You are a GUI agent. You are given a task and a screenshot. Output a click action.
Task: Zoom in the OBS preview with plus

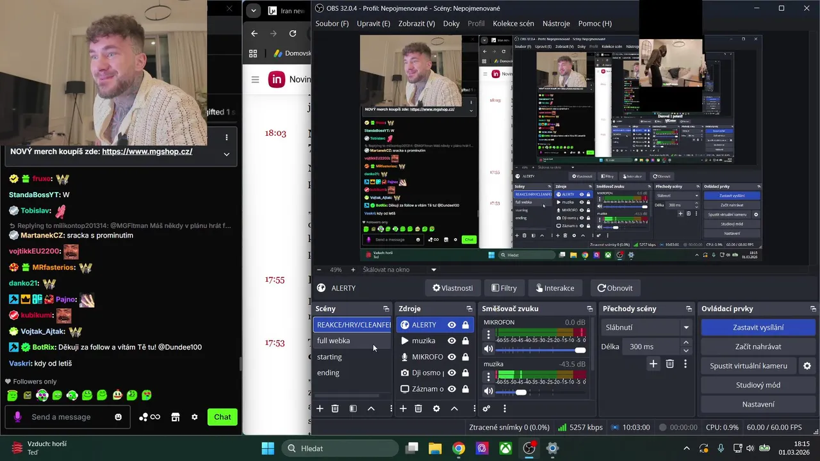[x=352, y=270]
